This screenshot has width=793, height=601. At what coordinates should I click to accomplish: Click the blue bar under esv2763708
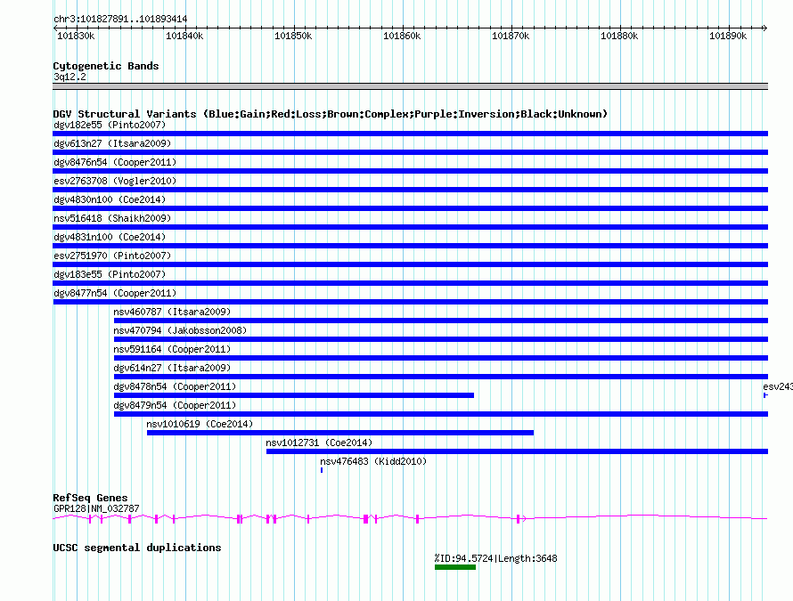[x=410, y=190]
